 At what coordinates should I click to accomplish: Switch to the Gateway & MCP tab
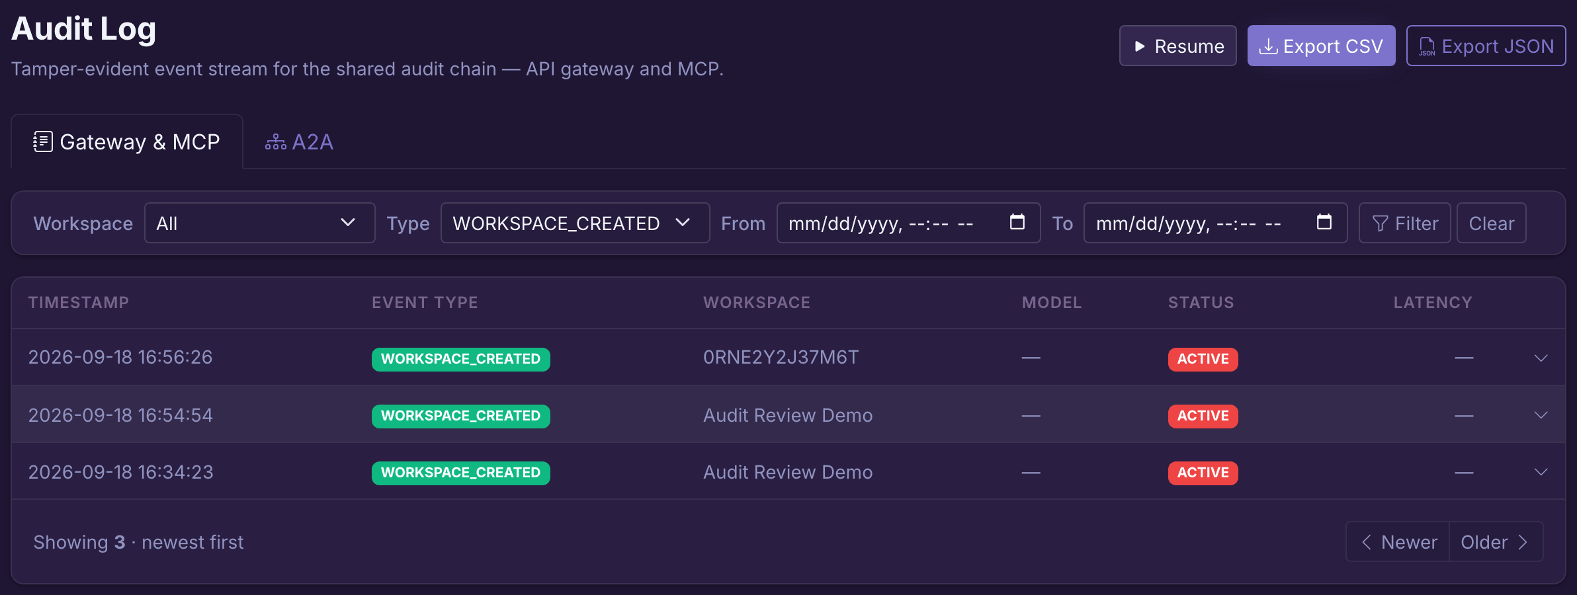pyautogui.click(x=127, y=141)
